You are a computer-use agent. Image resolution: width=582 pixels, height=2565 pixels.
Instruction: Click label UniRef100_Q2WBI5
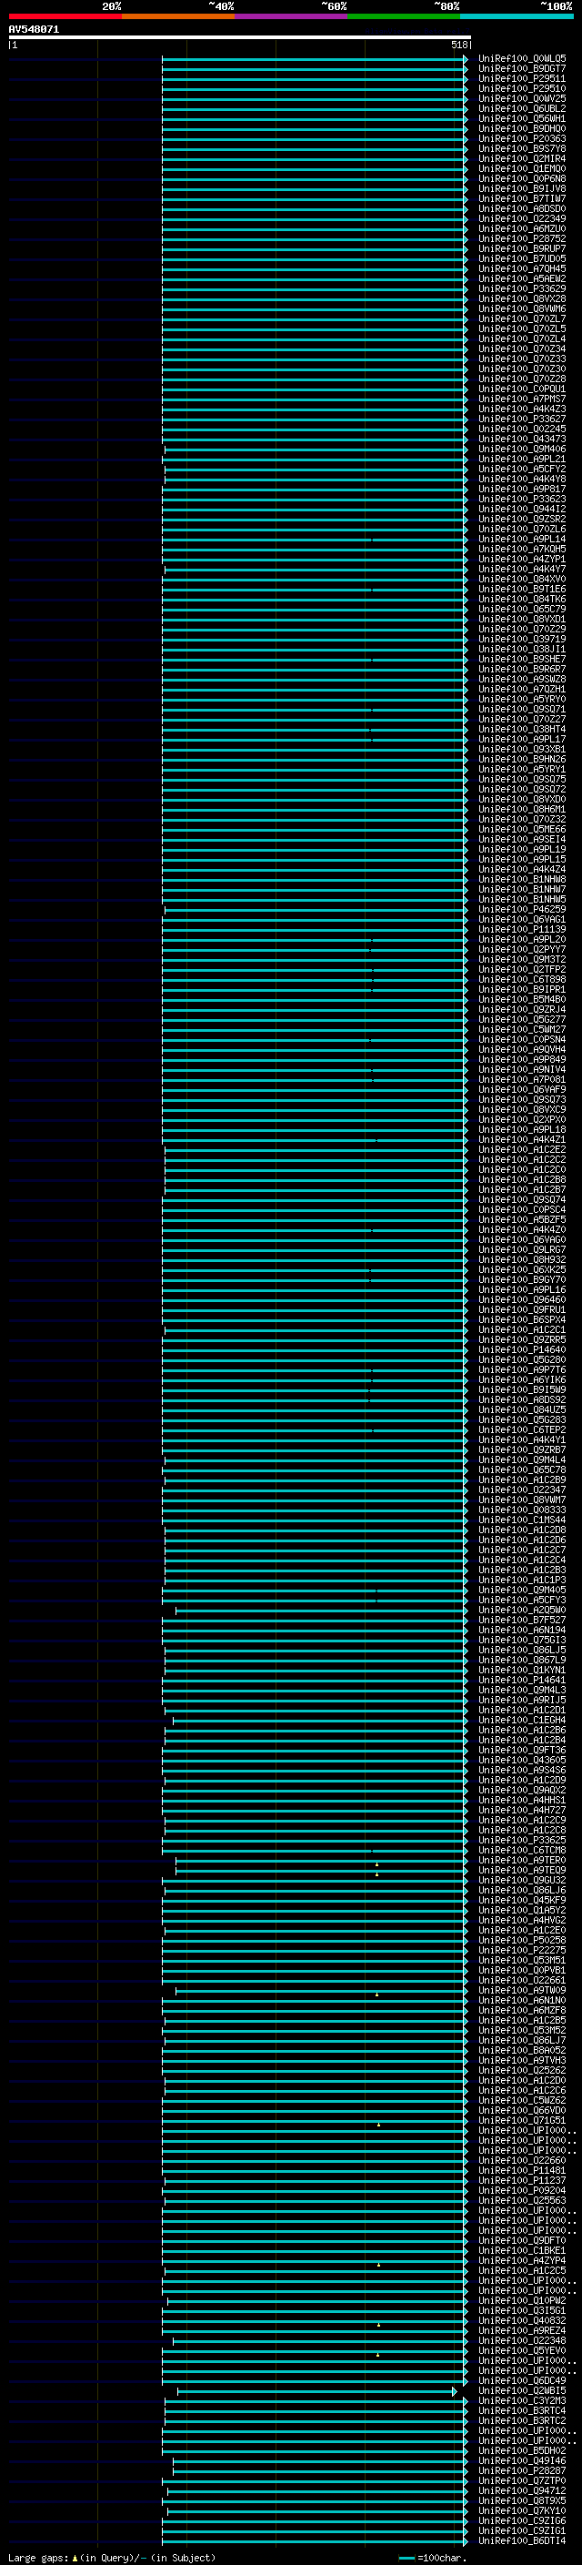click(x=521, y=2389)
